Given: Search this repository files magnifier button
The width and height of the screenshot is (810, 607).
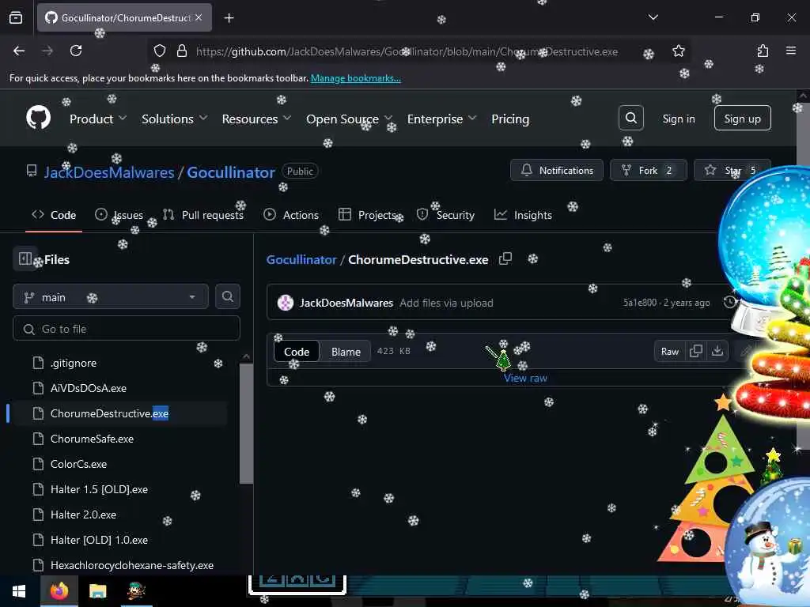Looking at the screenshot, I should 227,296.
